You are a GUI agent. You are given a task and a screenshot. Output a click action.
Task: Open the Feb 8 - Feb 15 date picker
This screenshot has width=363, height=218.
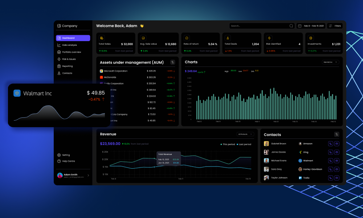[311, 26]
